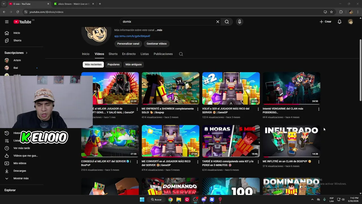Show hidden system tray icons
The height and width of the screenshot is (204, 362).
pos(312,199)
